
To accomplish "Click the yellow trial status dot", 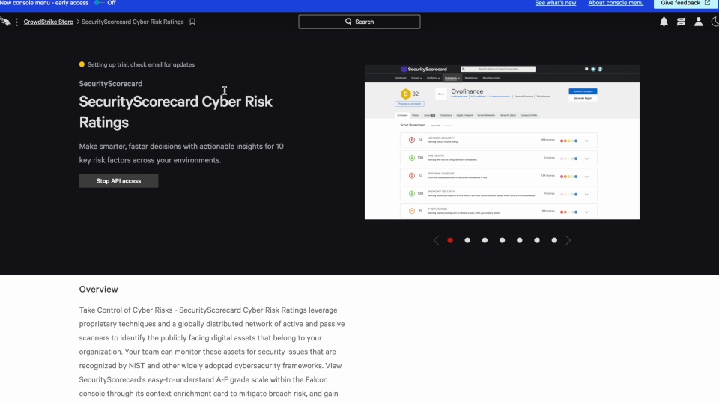I will (82, 64).
